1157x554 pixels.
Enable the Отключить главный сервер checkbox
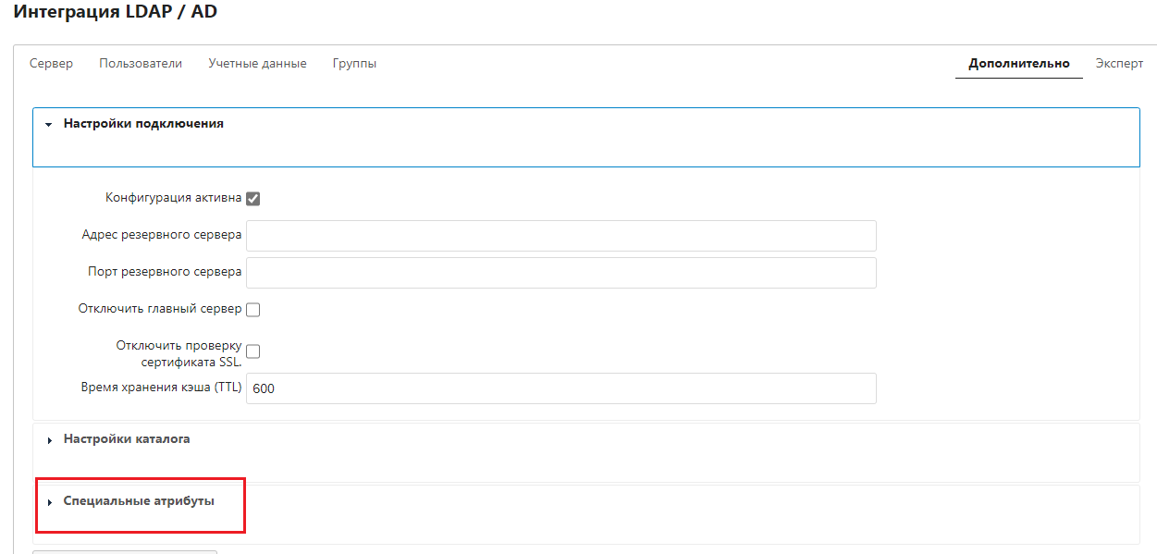pos(252,310)
